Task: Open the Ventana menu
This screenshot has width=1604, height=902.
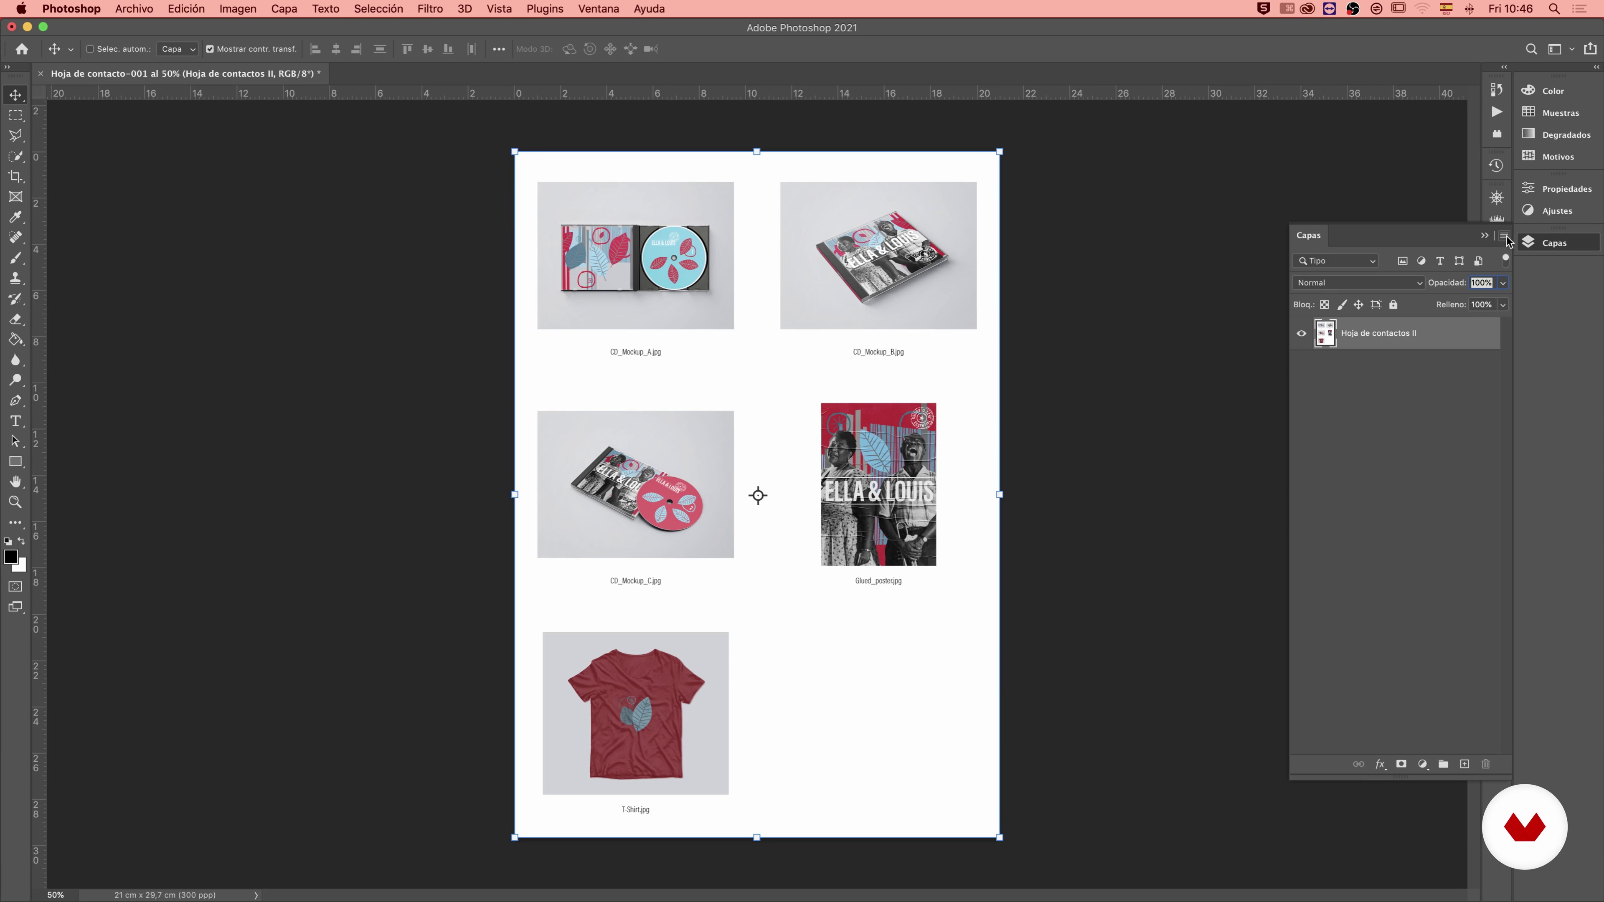Action: [x=599, y=9]
